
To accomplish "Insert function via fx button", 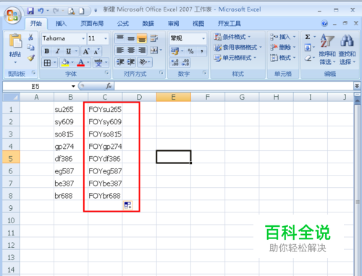I will tap(109, 86).
